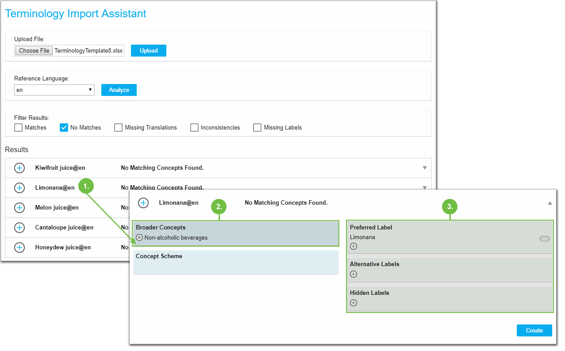Uncheck the No Matches filter
This screenshot has height=351, width=565.
click(64, 128)
